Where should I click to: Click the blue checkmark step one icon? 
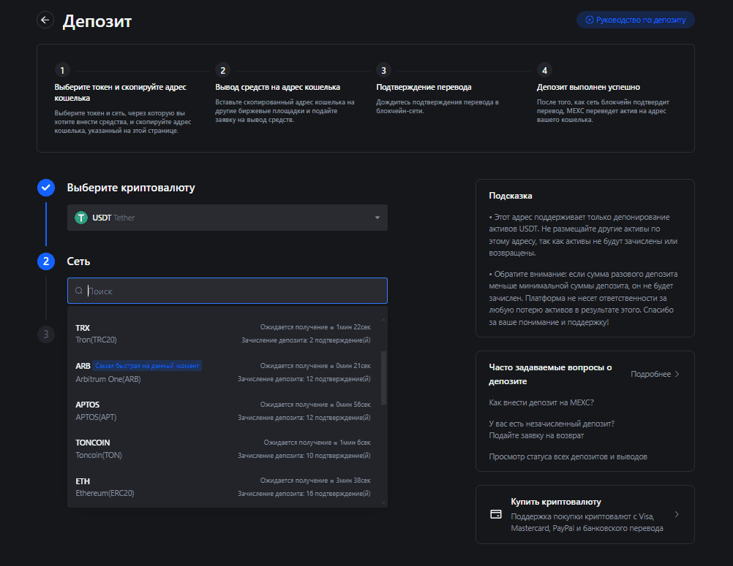[x=45, y=188]
